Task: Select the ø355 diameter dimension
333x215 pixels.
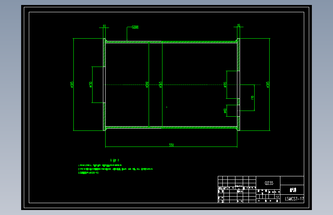Action: [x=161, y=85]
